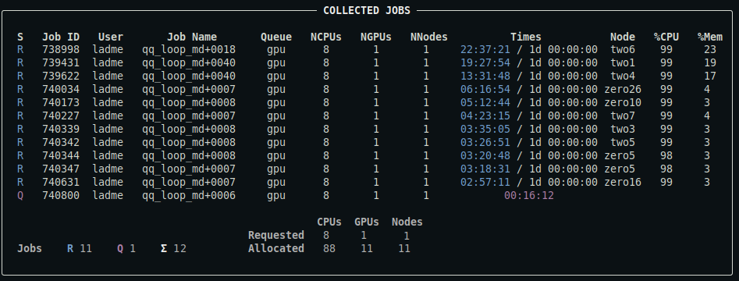This screenshot has height=281, width=739.
Task: Click the Times column header
Action: tap(526, 37)
